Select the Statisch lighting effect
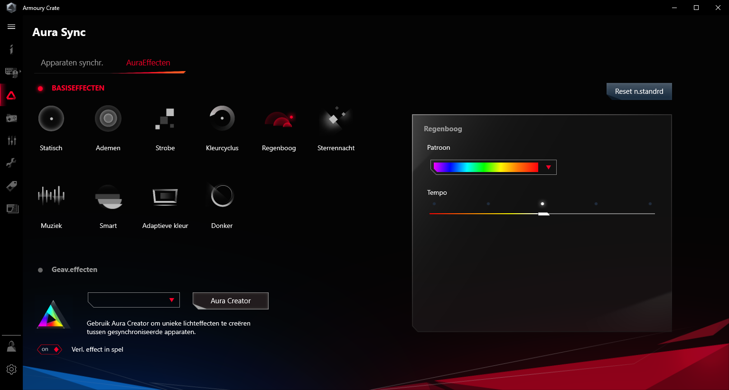The width and height of the screenshot is (729, 390). tap(51, 119)
